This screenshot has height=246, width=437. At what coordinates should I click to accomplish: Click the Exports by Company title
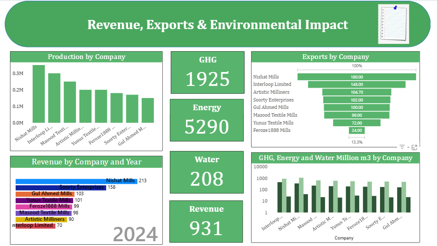[335, 57]
